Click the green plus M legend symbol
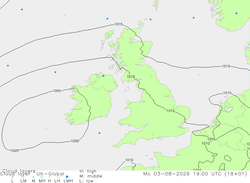Image resolution: width=250 pixels, height=183 pixels. pos(33,177)
